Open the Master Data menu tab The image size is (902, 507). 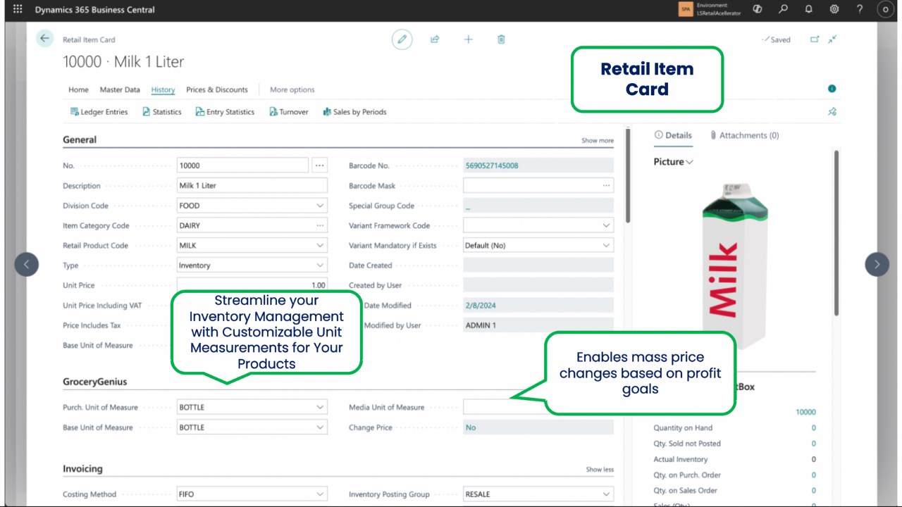pyautogui.click(x=120, y=89)
